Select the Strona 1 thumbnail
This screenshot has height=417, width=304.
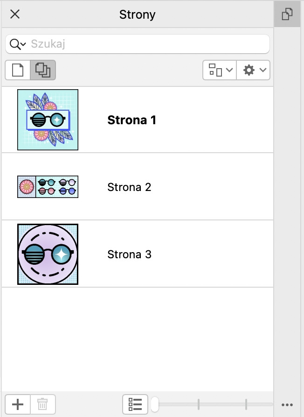click(x=48, y=120)
